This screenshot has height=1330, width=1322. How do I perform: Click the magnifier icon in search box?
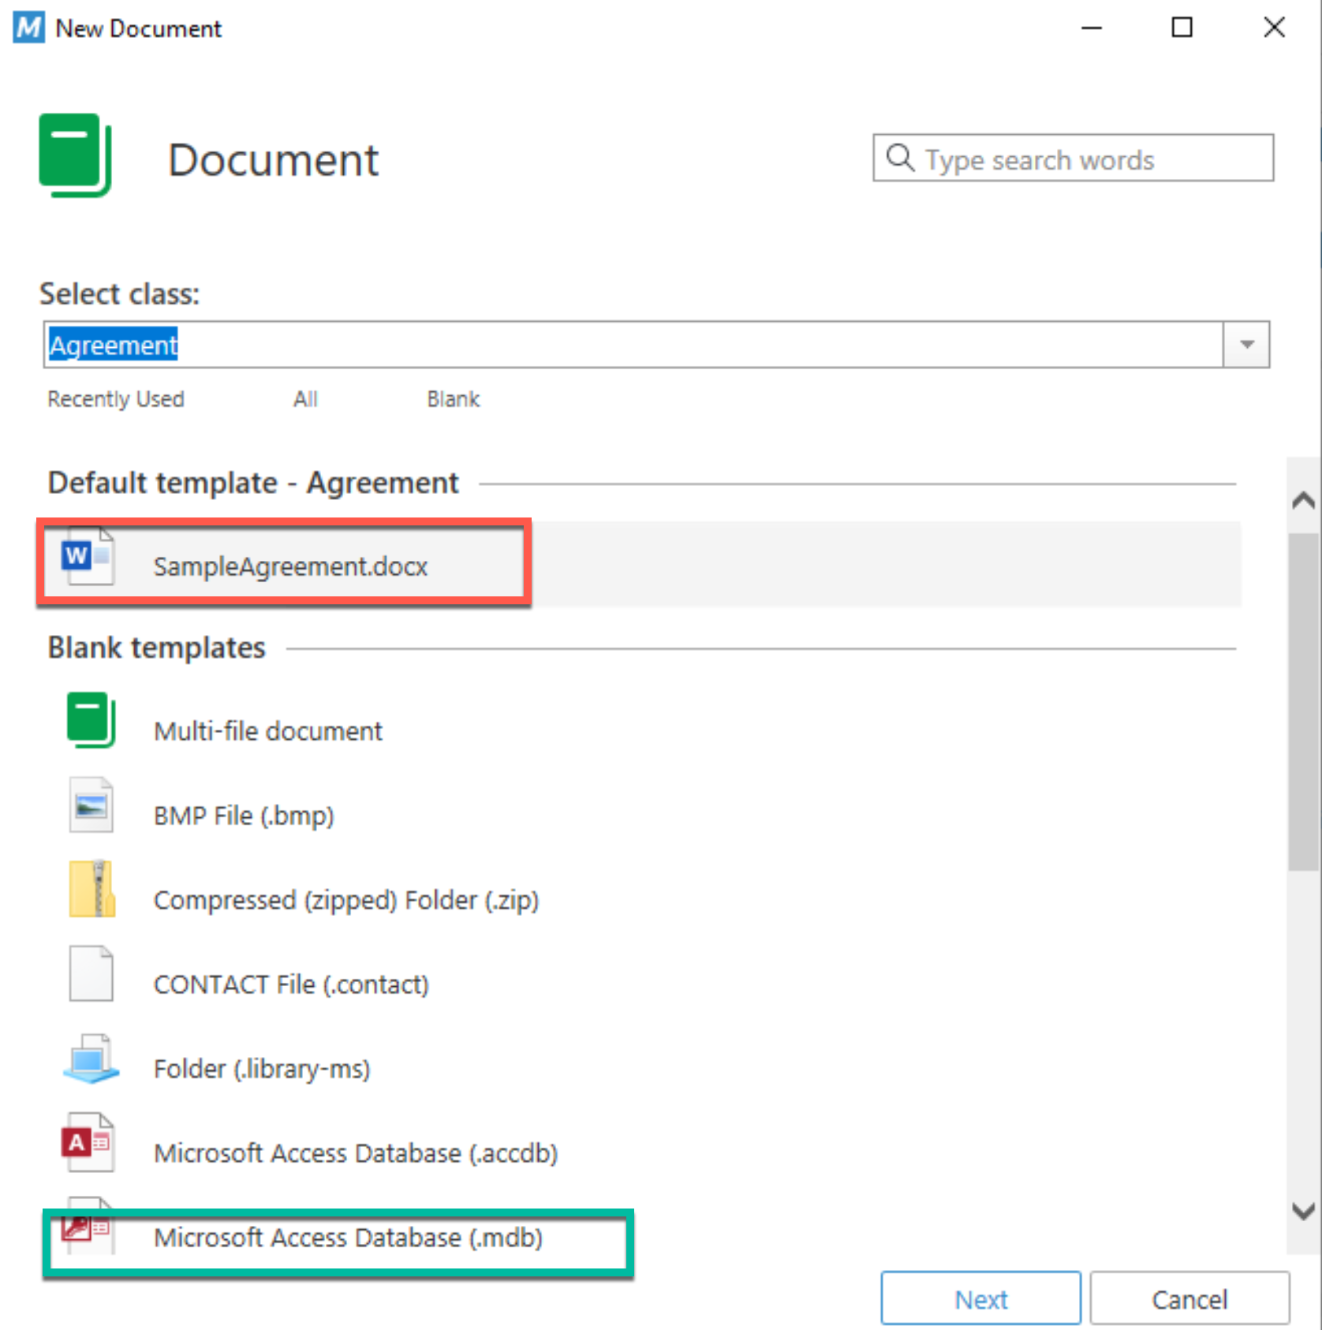point(900,158)
